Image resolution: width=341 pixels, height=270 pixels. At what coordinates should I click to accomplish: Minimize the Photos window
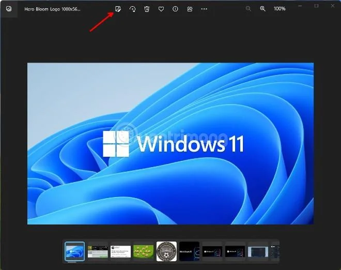pos(300,6)
